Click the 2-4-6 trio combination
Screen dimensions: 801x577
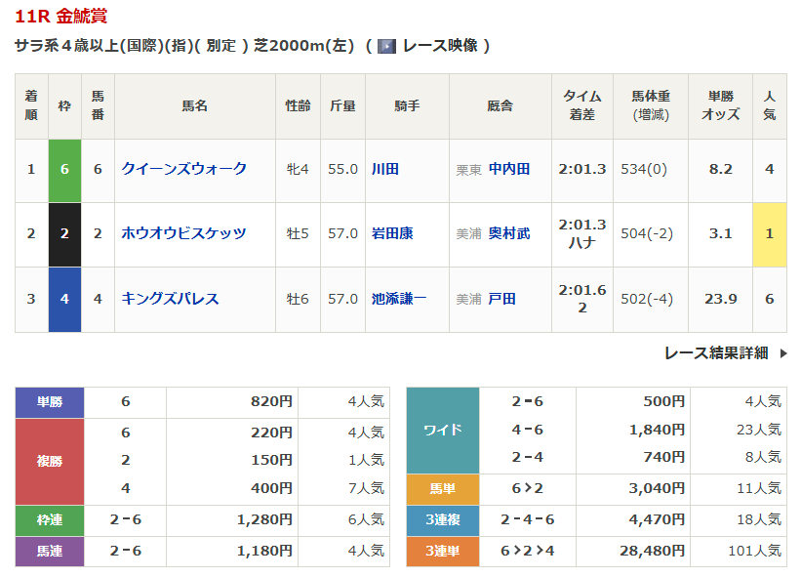[527, 519]
